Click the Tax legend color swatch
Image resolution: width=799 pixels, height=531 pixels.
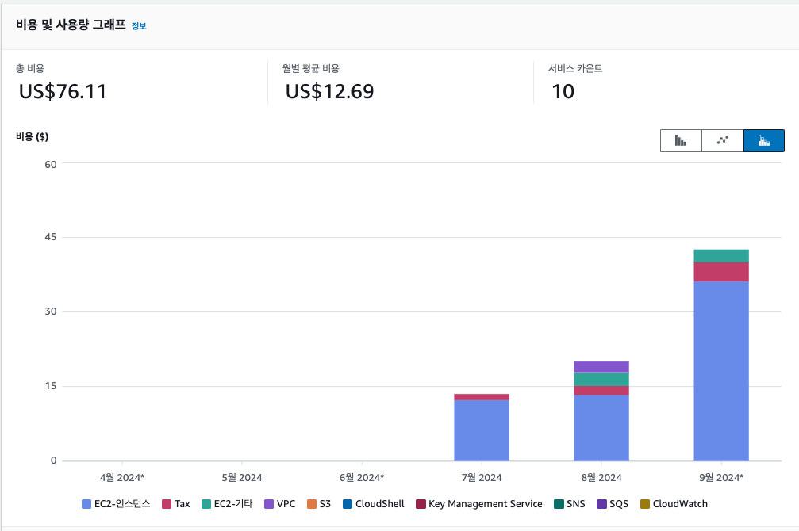(167, 504)
